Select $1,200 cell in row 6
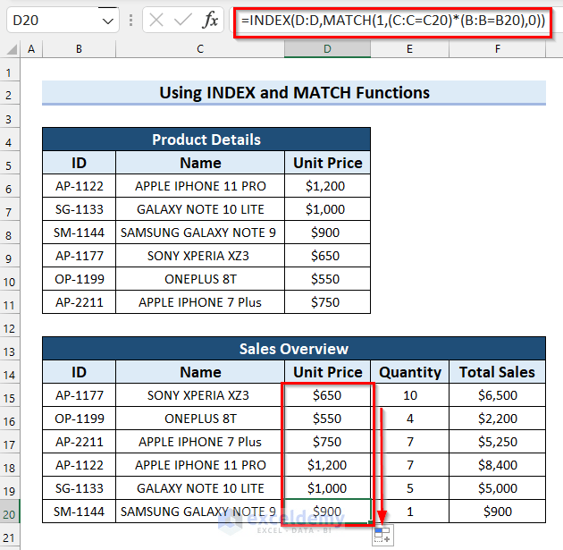Screen dimensions: 563x550 click(327, 186)
